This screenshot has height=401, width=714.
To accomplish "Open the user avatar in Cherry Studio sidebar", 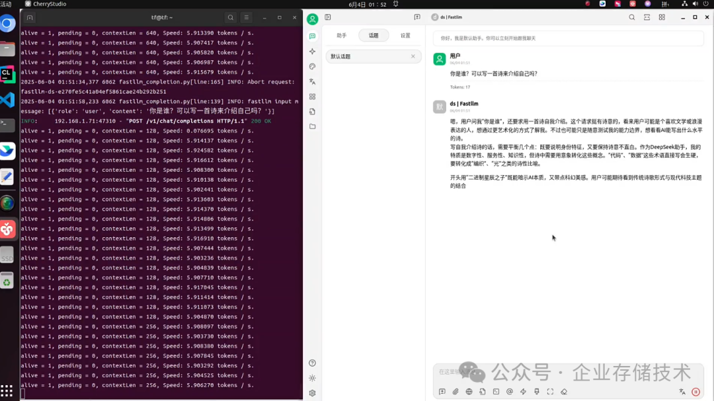I will pos(312,18).
